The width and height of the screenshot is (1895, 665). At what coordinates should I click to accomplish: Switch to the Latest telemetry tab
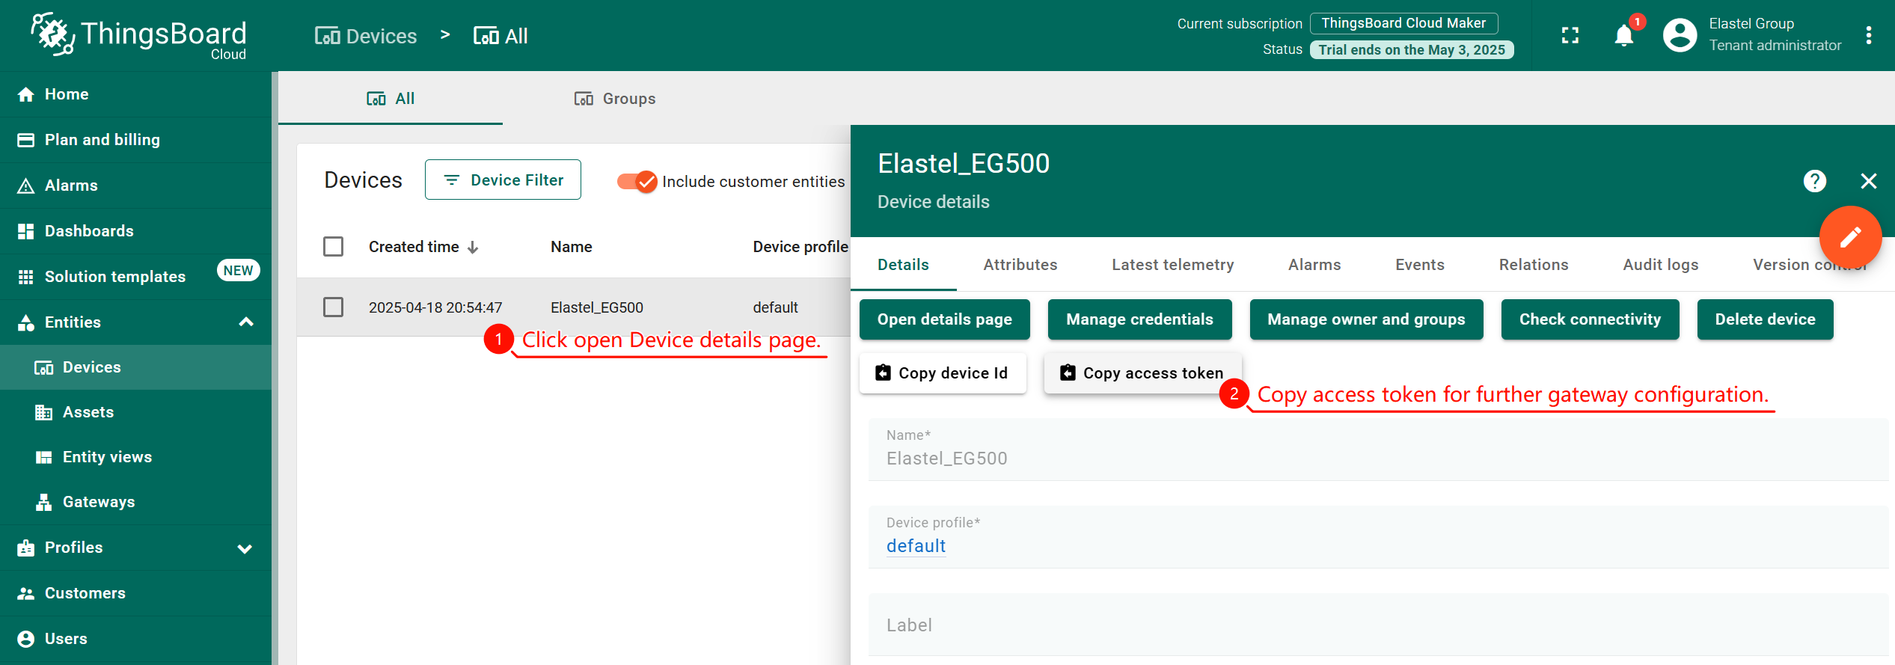[x=1172, y=265]
